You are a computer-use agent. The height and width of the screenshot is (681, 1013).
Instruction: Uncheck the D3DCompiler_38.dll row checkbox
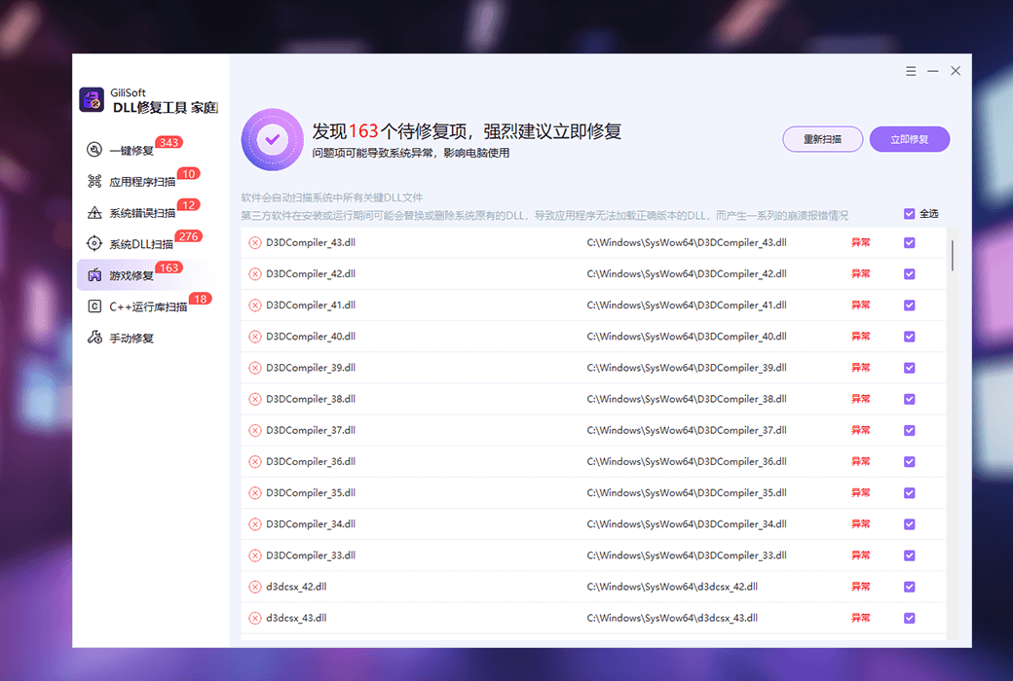tap(909, 399)
